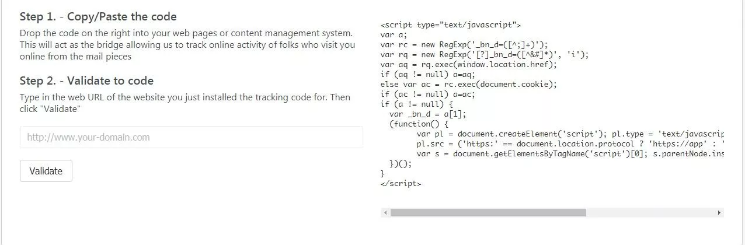Click the 'var a;' code line
Screen dimensions: 745x245
[x=394, y=35]
